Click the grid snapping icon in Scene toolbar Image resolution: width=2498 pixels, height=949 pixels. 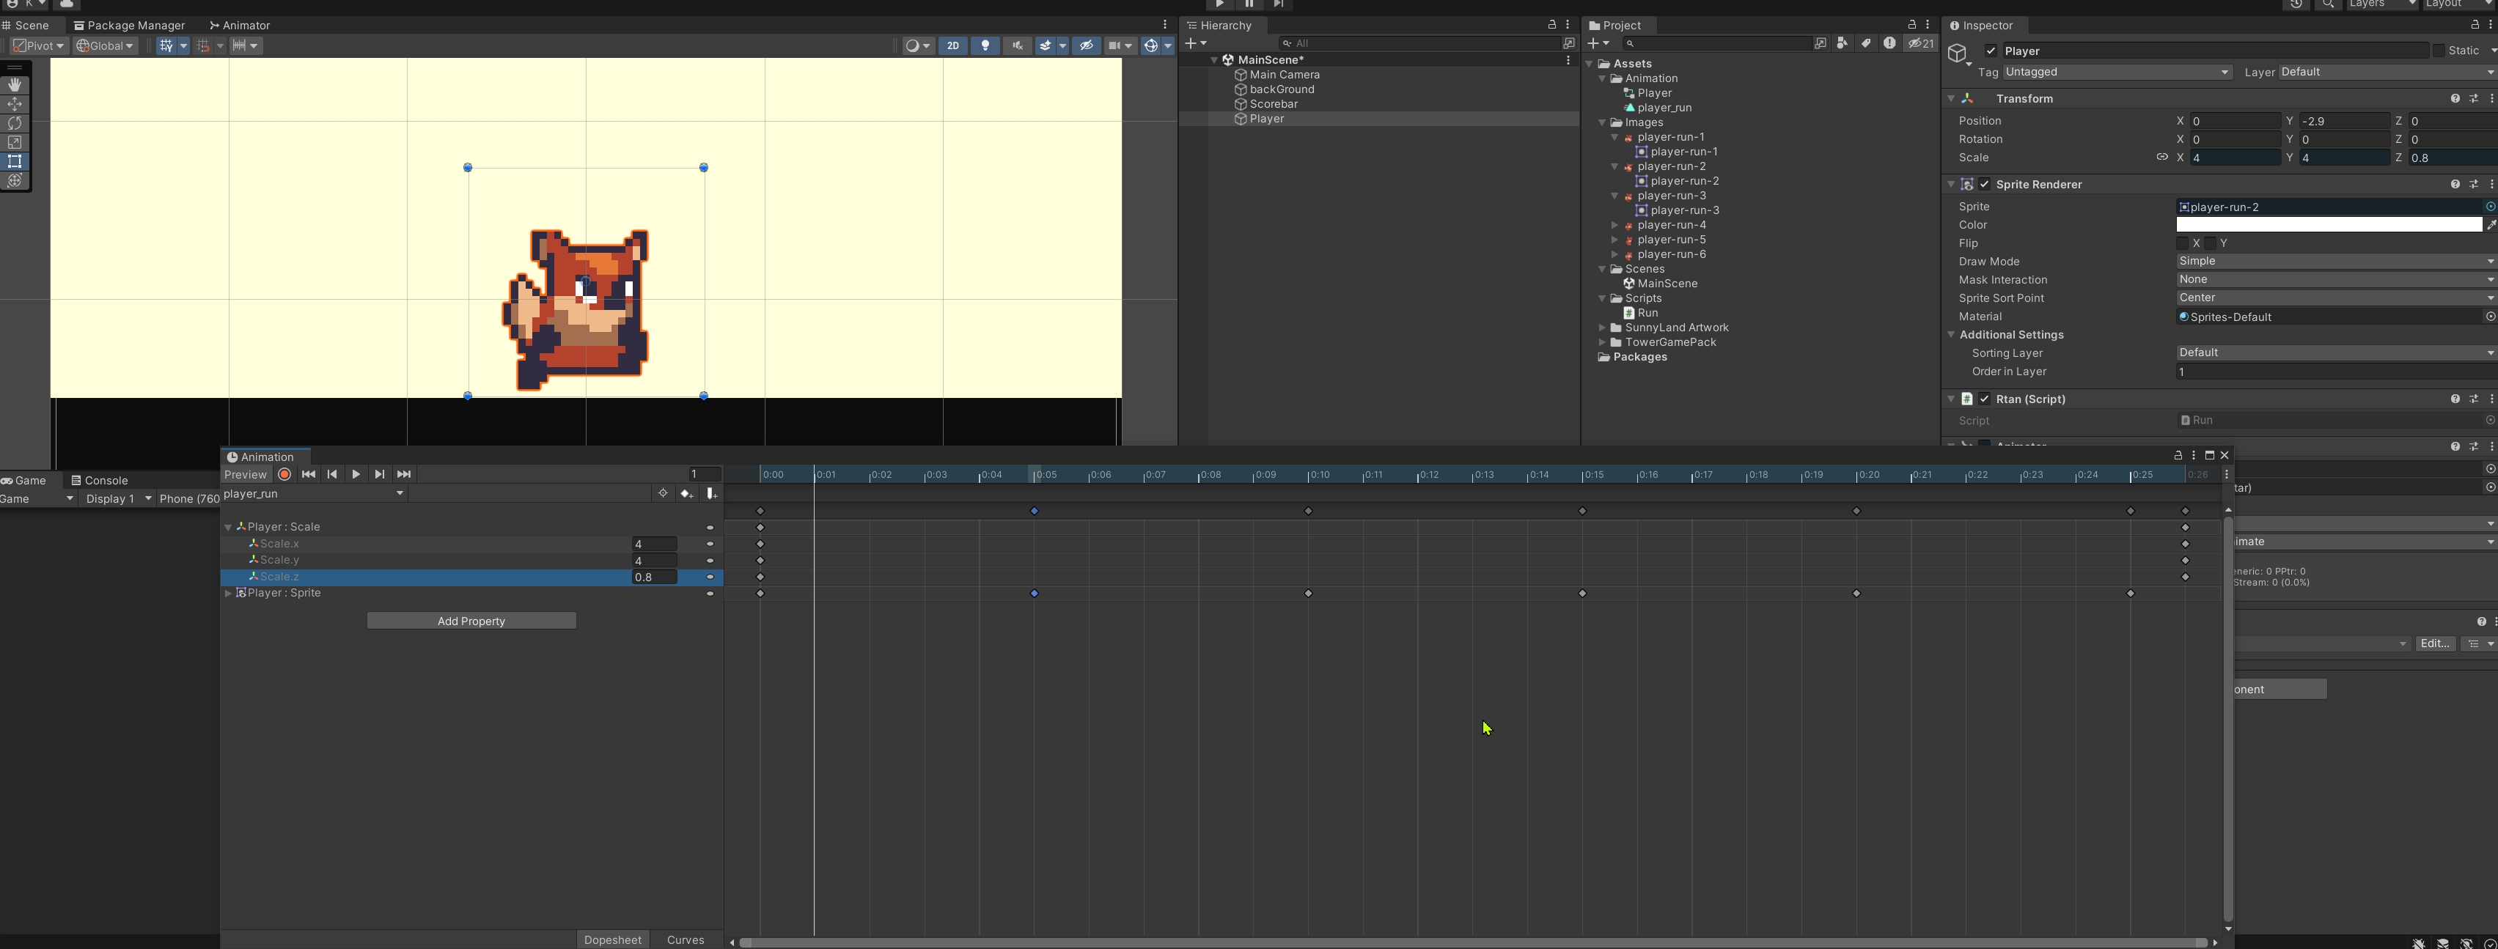click(x=202, y=45)
